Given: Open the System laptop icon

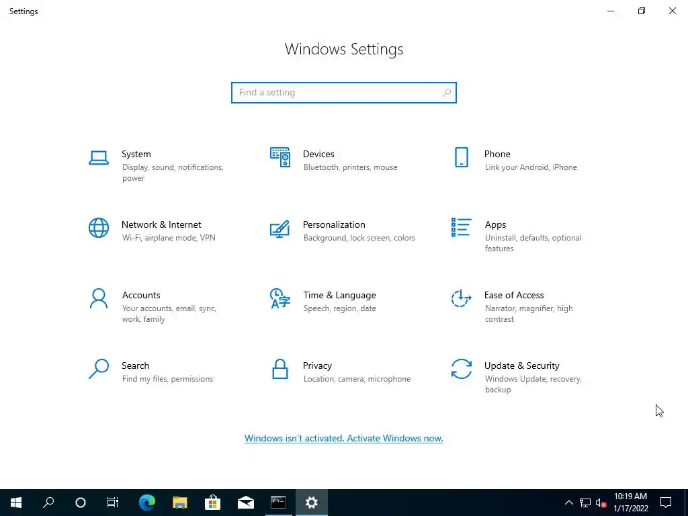Looking at the screenshot, I should click(x=99, y=157).
